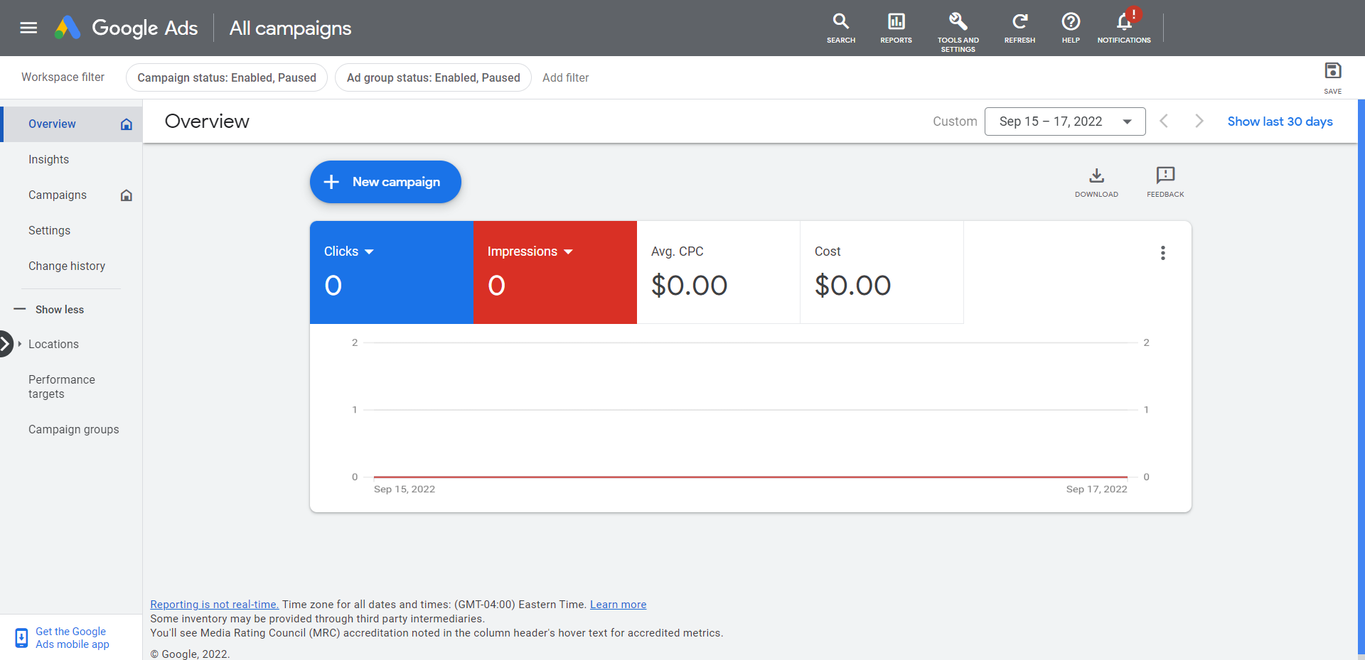The width and height of the screenshot is (1365, 660).
Task: Go to Insights in sidebar
Action: [x=48, y=160]
